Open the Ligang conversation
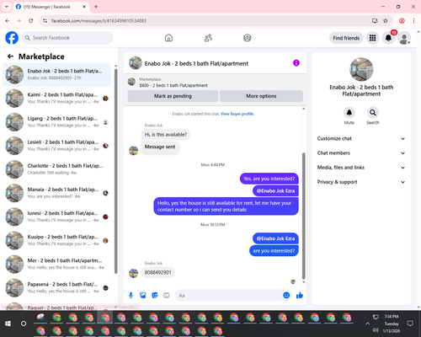 56,122
